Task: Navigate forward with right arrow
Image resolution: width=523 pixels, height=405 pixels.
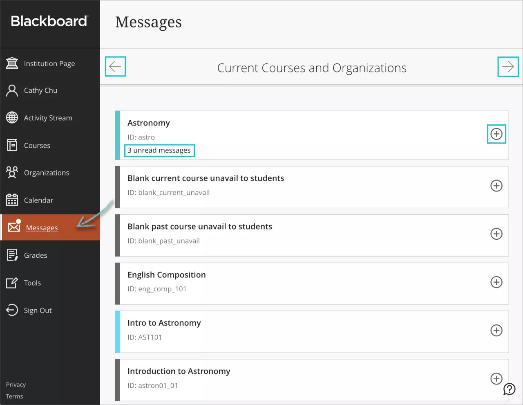Action: (508, 66)
